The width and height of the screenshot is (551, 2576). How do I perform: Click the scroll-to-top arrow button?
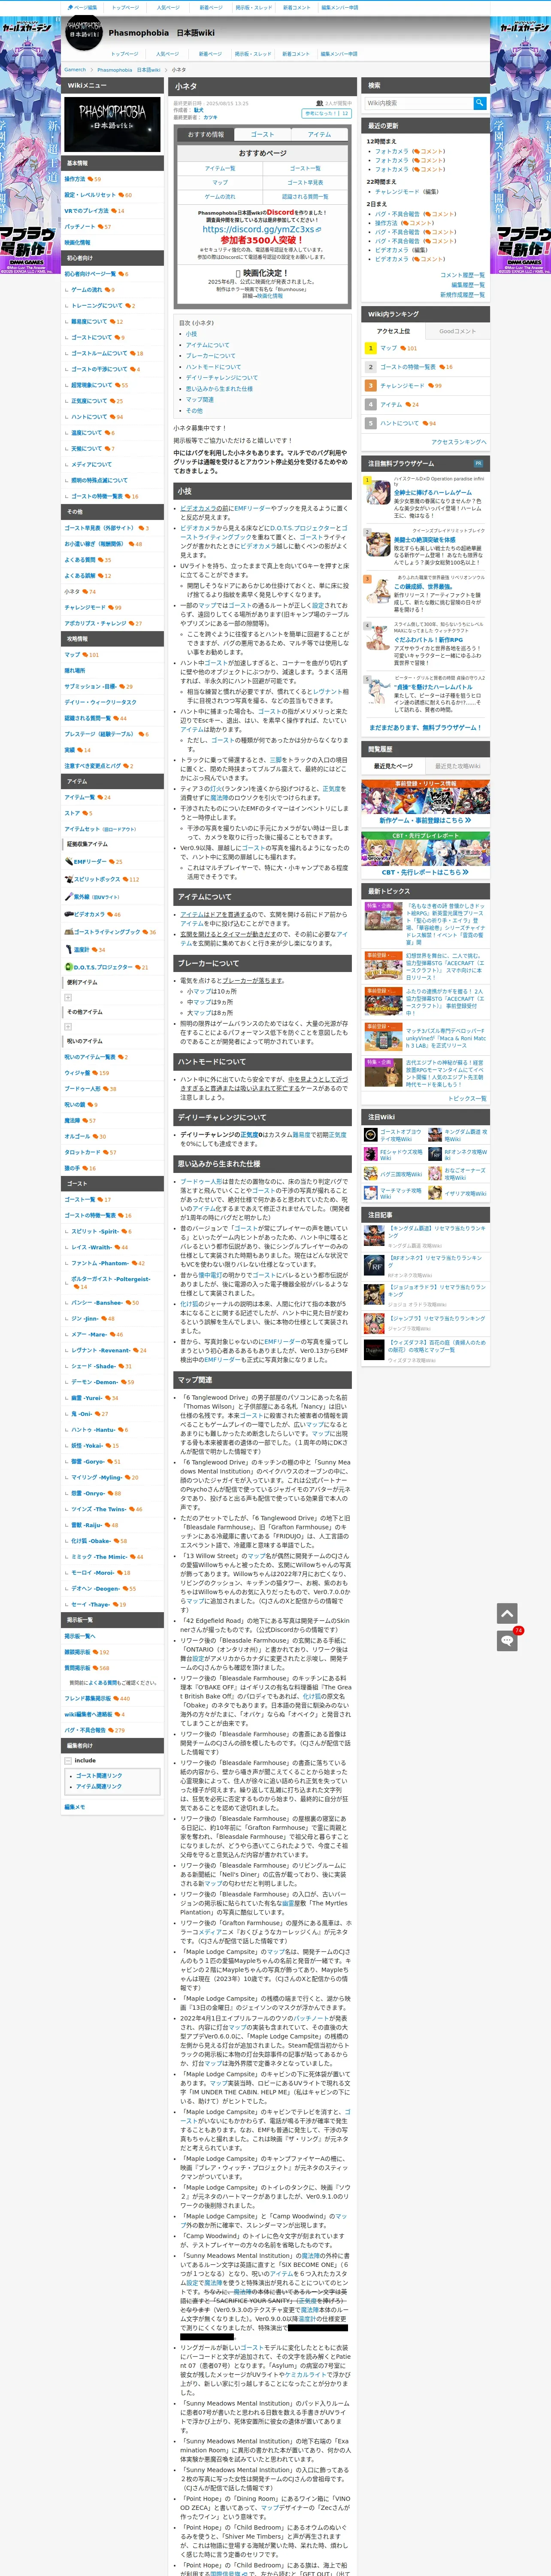(507, 1613)
